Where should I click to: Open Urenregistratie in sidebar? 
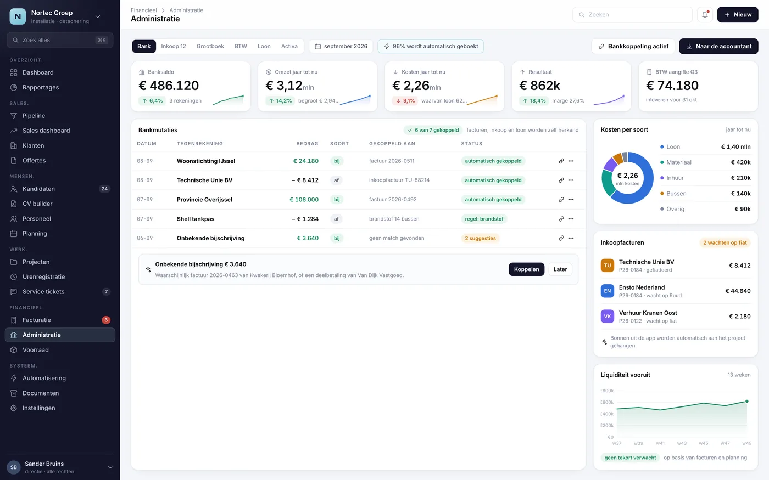pyautogui.click(x=60, y=277)
